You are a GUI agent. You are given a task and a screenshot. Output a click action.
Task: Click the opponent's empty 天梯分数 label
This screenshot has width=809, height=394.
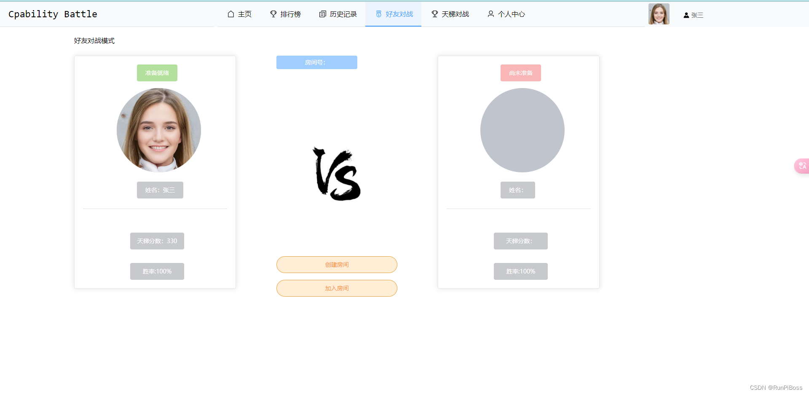(x=521, y=241)
